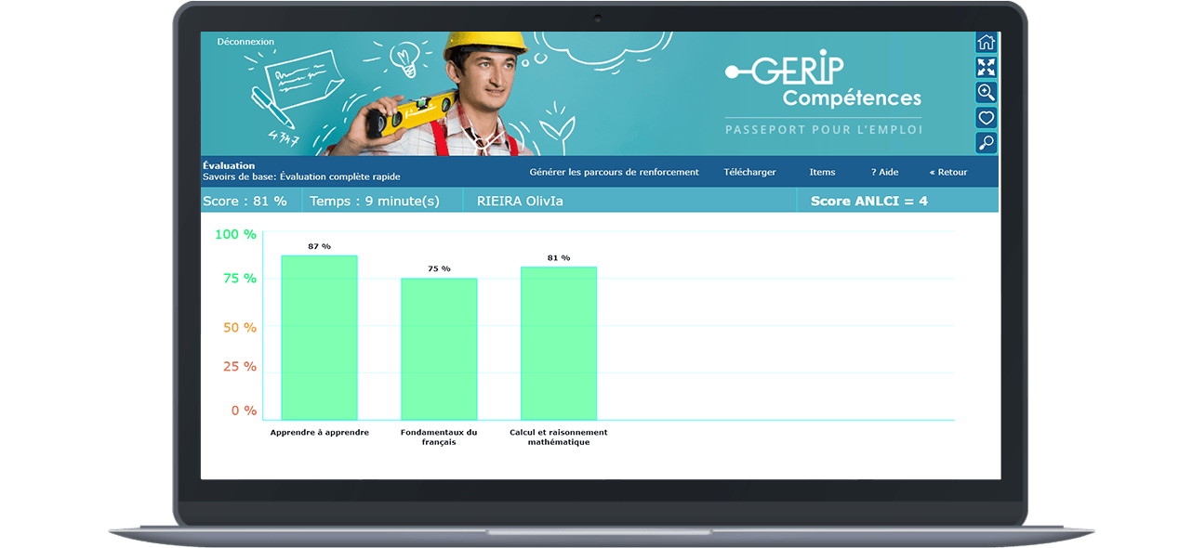
Task: Select the Télécharger menu item
Action: pyautogui.click(x=749, y=172)
